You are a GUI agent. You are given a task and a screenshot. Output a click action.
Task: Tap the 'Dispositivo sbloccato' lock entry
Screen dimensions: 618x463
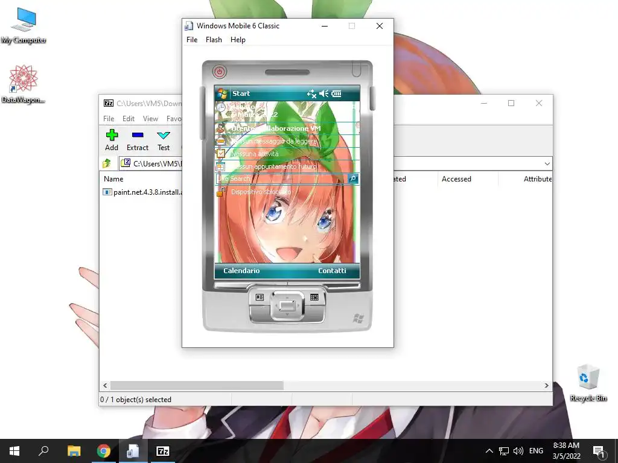coord(287,192)
